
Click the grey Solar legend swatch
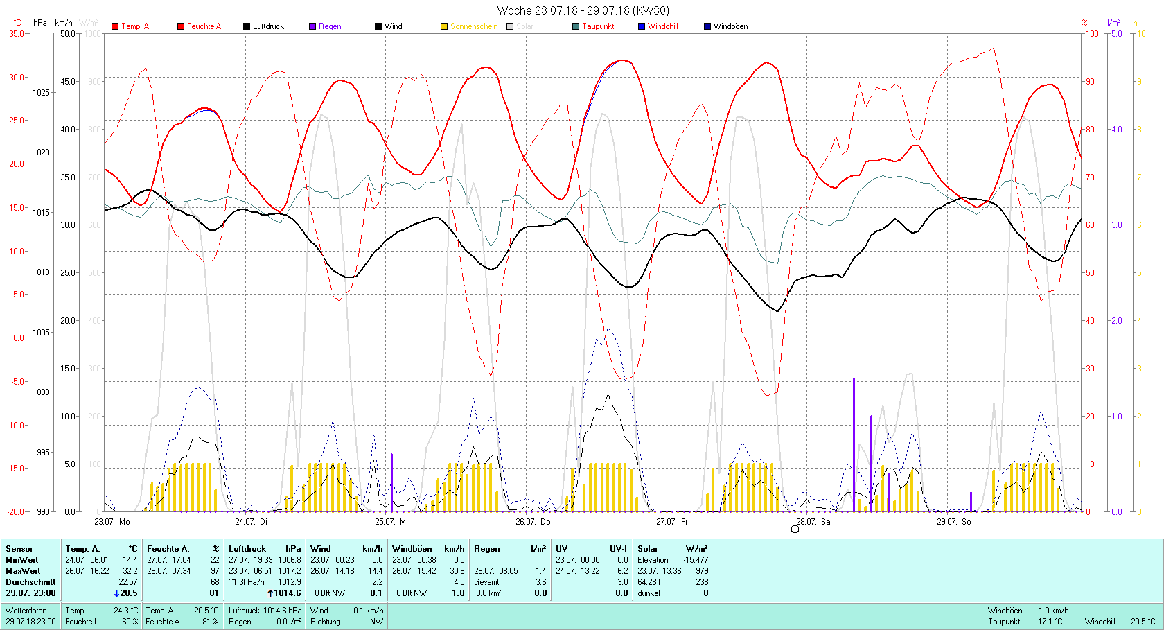tap(510, 26)
